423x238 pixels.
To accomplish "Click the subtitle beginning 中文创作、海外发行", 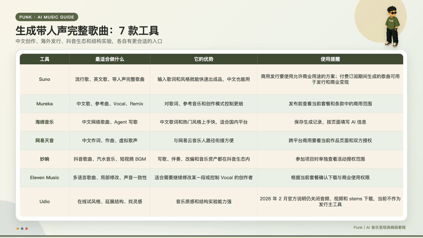I will pos(89,41).
